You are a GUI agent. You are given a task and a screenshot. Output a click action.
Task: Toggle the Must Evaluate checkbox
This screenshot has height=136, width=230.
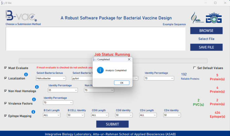point(6,68)
